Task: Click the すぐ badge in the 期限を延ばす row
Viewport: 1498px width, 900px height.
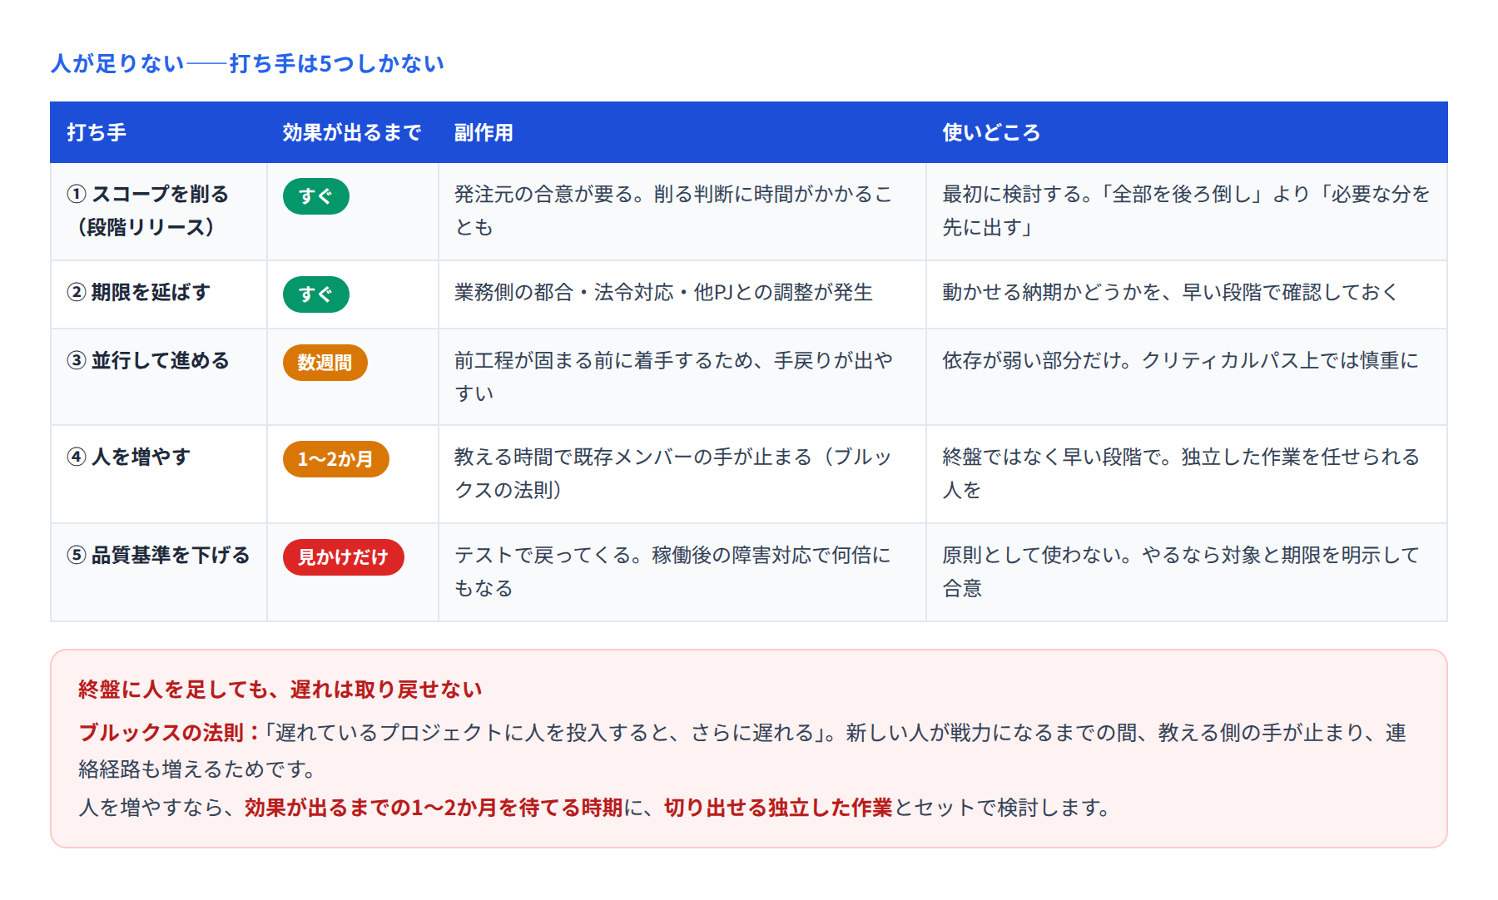Action: tap(315, 294)
